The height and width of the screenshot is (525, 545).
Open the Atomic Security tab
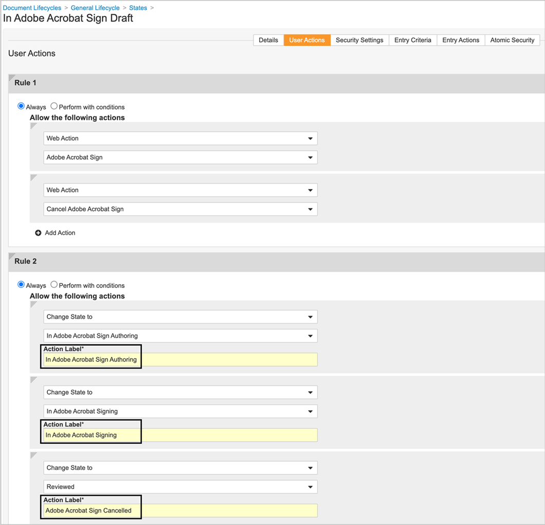(512, 40)
